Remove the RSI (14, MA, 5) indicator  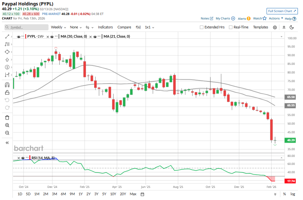[x=19, y=158]
